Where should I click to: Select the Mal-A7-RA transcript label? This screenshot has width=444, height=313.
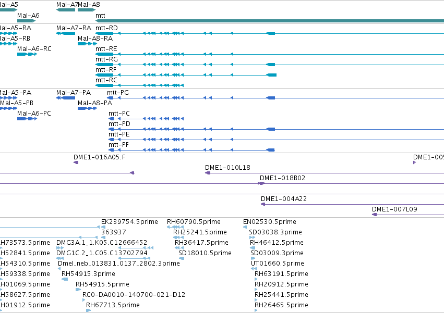tap(74, 28)
